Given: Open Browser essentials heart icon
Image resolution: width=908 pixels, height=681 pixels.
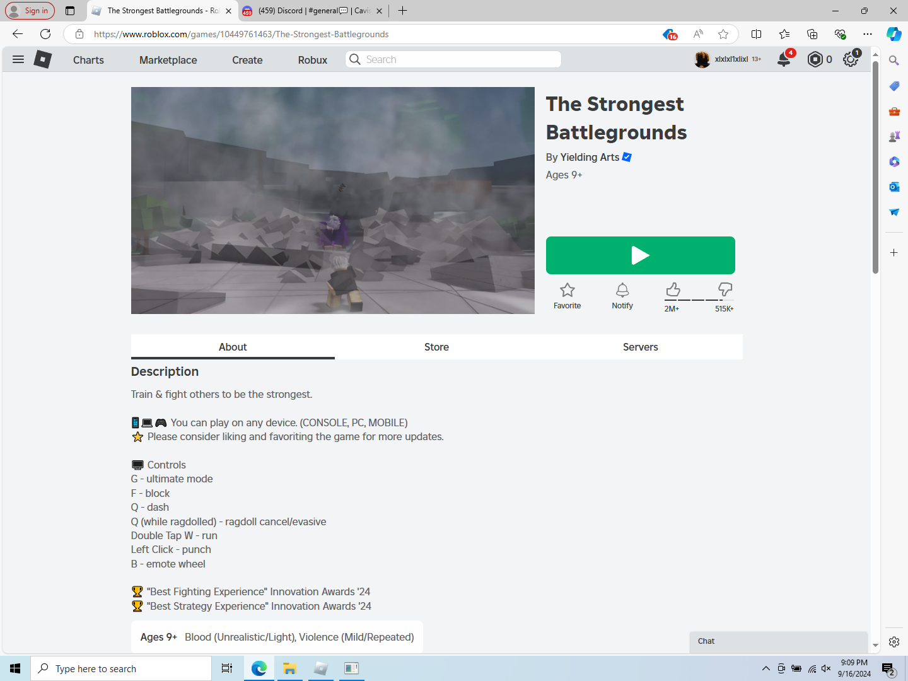Looking at the screenshot, I should point(840,34).
